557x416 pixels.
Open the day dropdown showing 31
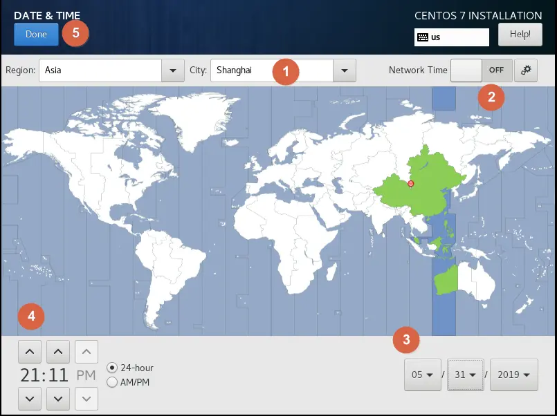pos(466,375)
